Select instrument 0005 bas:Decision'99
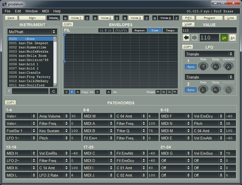This screenshot has height=185, width=242. pyautogui.click(x=31, y=60)
